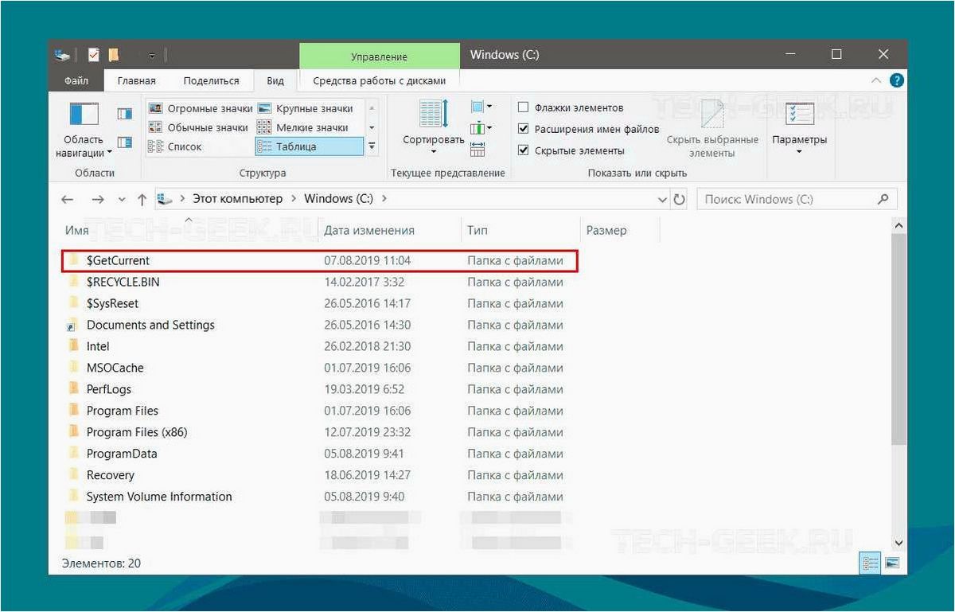Choose Таблица layout
The image size is (955, 612).
click(309, 146)
